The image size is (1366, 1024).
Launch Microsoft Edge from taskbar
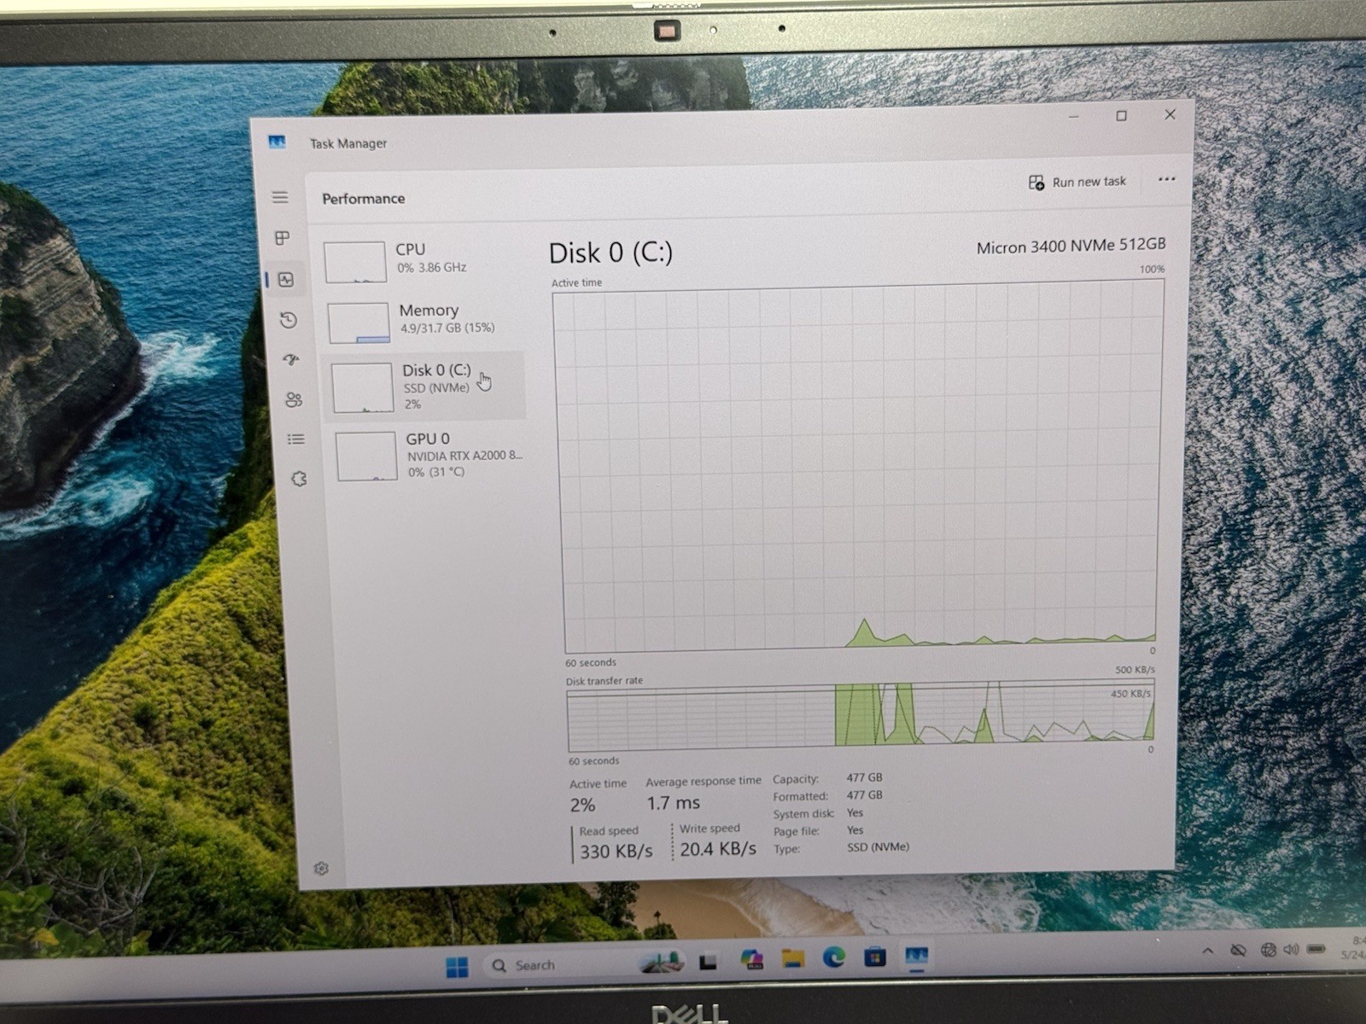[834, 957]
